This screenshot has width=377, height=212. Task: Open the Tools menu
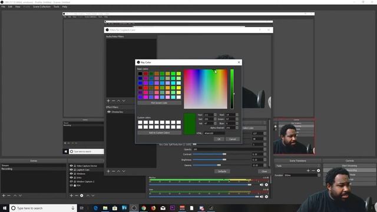(x=57, y=6)
